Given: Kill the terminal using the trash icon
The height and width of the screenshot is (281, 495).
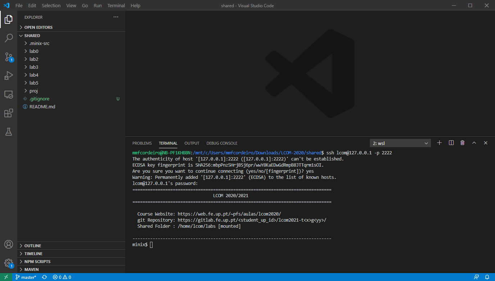Looking at the screenshot, I should click(462, 143).
